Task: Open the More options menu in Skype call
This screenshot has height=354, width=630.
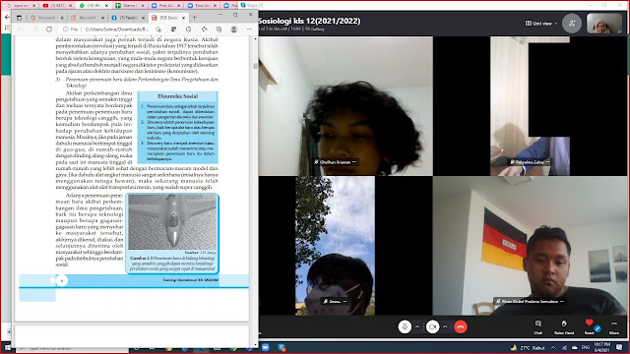Action: pos(614,326)
